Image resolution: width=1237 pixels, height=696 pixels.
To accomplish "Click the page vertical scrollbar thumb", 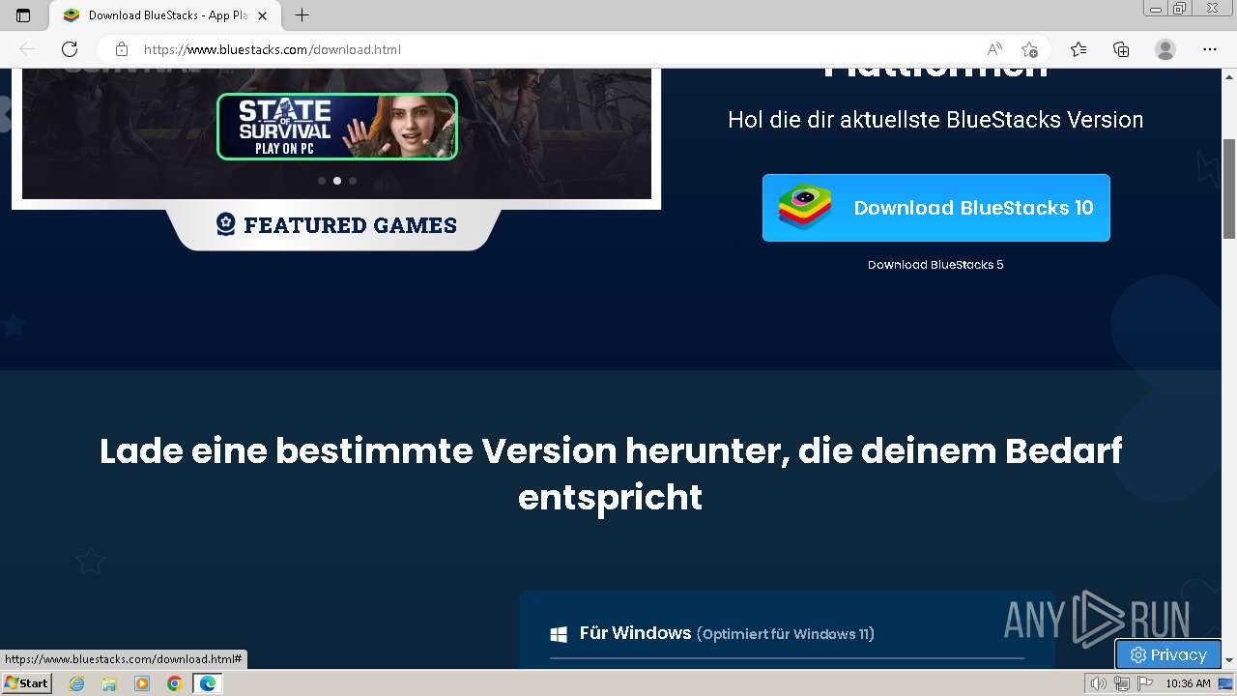I will [x=1229, y=188].
